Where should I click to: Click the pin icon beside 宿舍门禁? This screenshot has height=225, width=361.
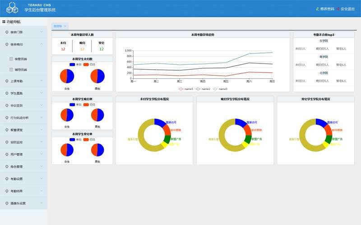coord(7,32)
